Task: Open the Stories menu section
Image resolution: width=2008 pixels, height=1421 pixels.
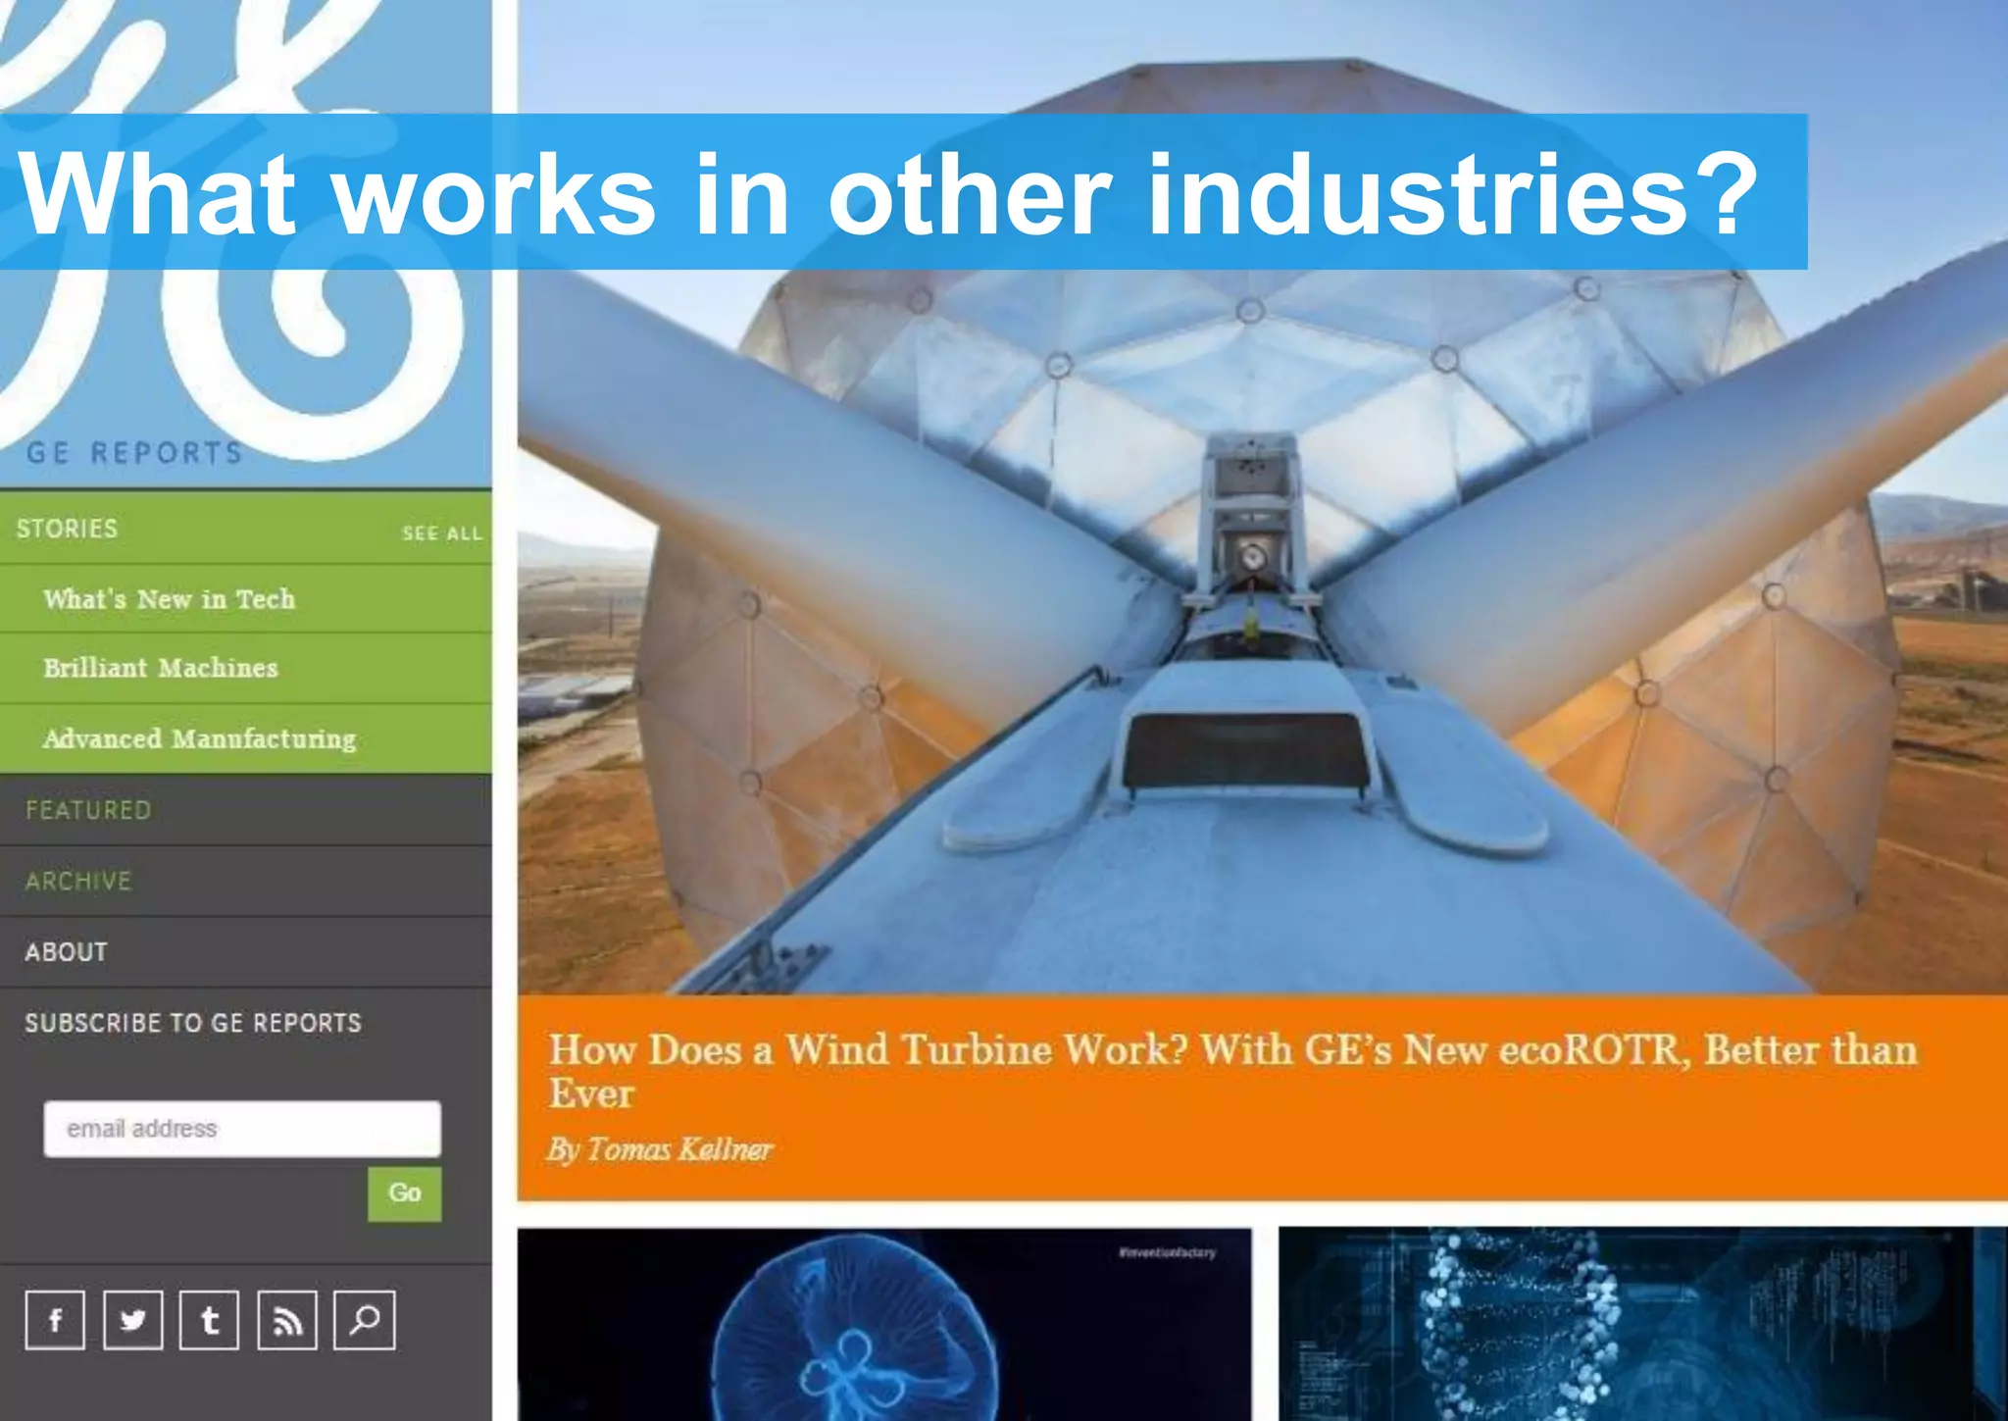Action: 67,529
